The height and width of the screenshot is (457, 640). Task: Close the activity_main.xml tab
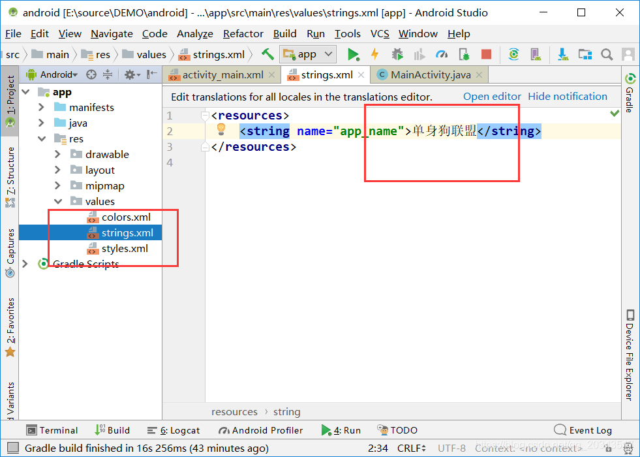coord(272,74)
